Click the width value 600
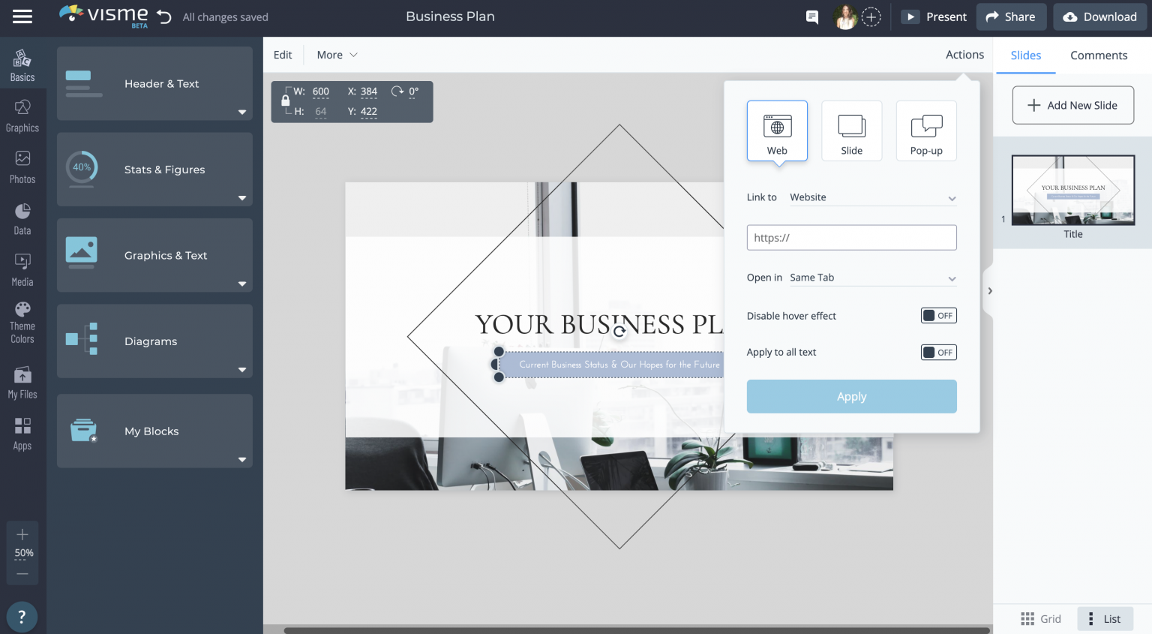1152x634 pixels. point(321,92)
